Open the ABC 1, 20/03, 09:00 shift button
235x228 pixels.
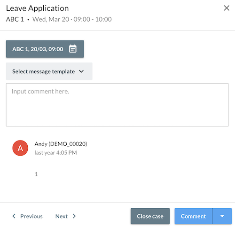45,49
